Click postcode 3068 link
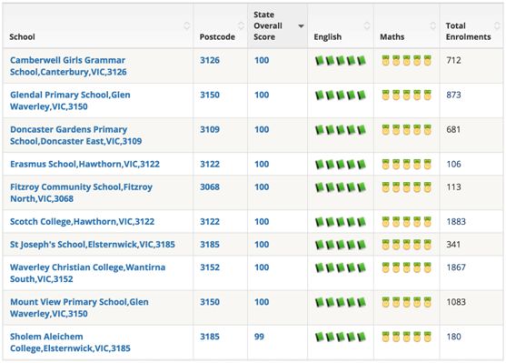The image size is (506, 363). [x=210, y=187]
